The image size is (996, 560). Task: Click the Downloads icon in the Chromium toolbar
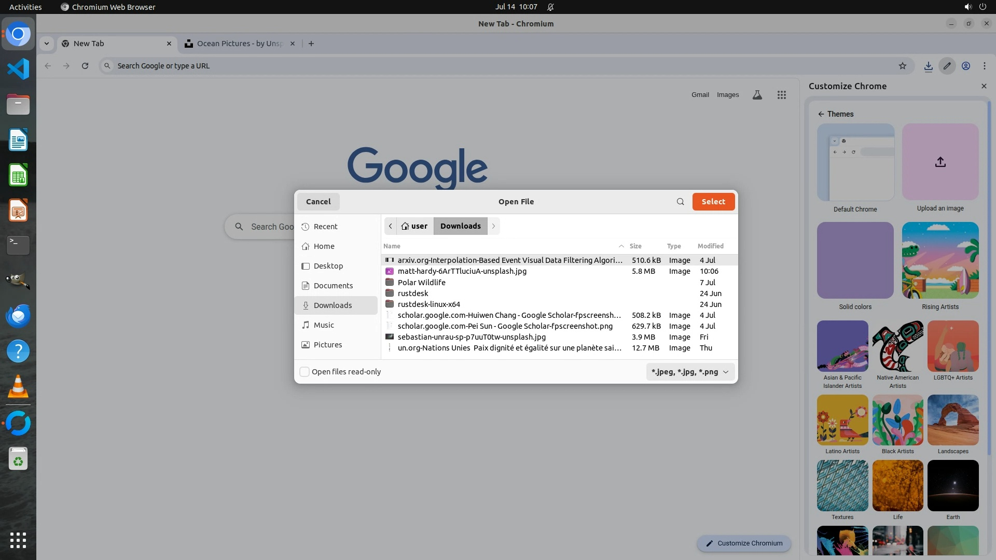pyautogui.click(x=928, y=66)
